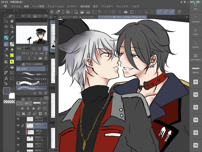
Task: Toggle snap to grid in command bar
Action: click(172, 12)
